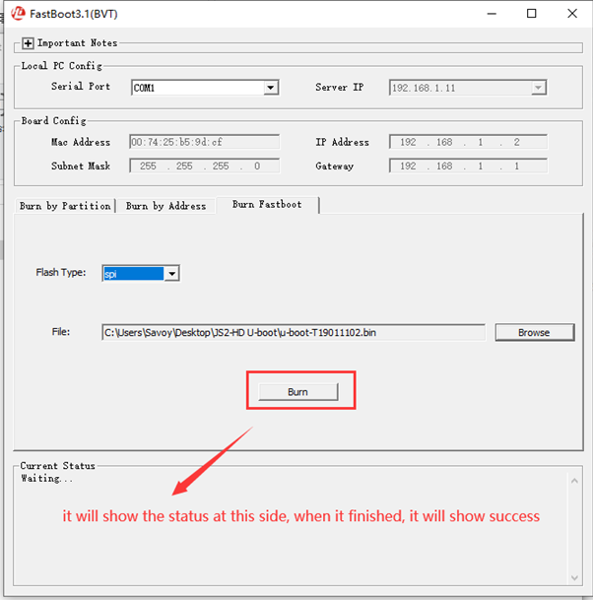
Task: Open the Server IP dropdown
Action: [x=538, y=88]
